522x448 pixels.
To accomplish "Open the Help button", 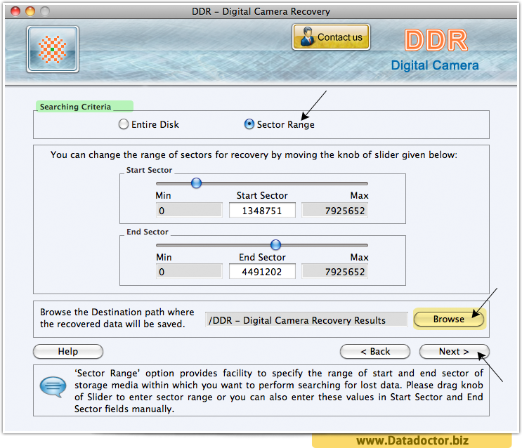I will click(x=68, y=352).
